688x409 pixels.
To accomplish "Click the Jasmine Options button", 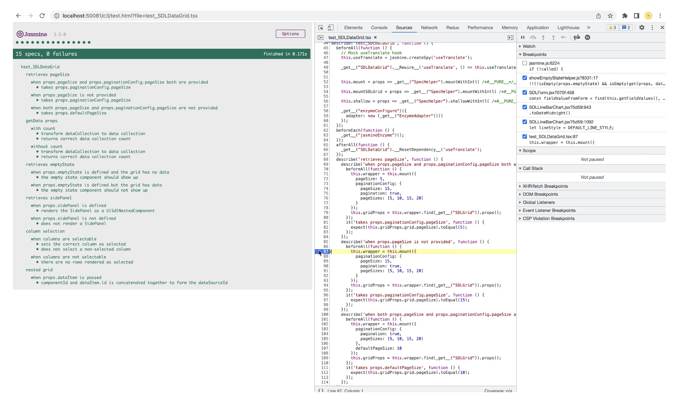I will tap(290, 34).
